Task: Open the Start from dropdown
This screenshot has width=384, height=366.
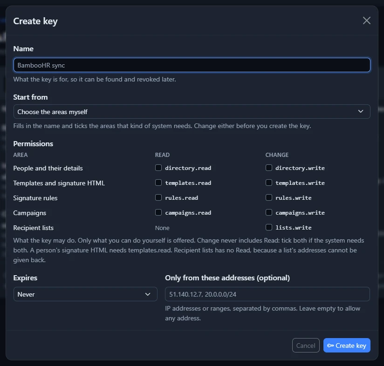Action: tap(192, 112)
